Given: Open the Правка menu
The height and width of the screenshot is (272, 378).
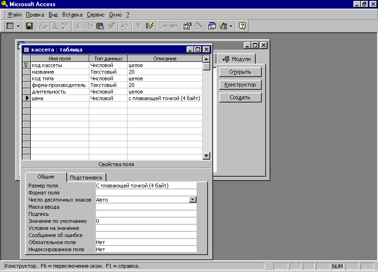Looking at the screenshot, I should 35,15.
